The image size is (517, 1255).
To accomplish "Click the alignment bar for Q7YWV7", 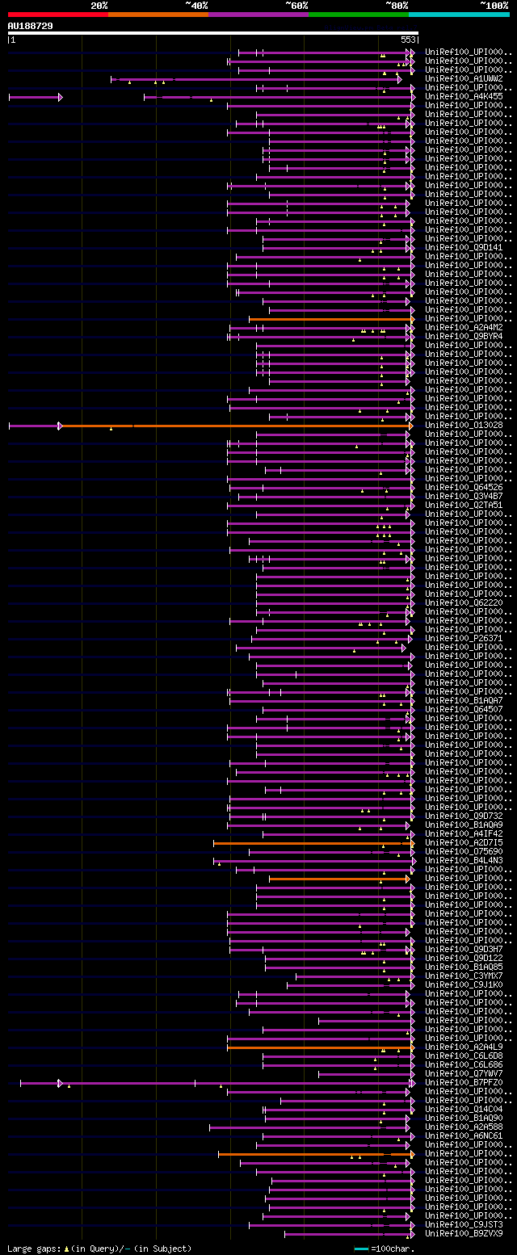I will coord(365,1074).
